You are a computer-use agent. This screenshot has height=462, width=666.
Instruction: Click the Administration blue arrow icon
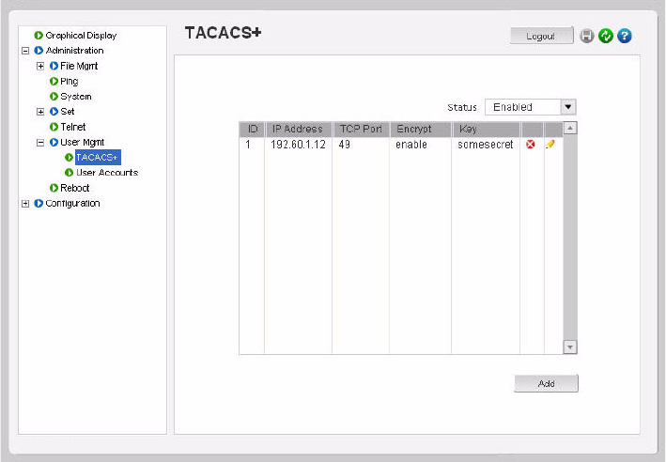(x=39, y=51)
